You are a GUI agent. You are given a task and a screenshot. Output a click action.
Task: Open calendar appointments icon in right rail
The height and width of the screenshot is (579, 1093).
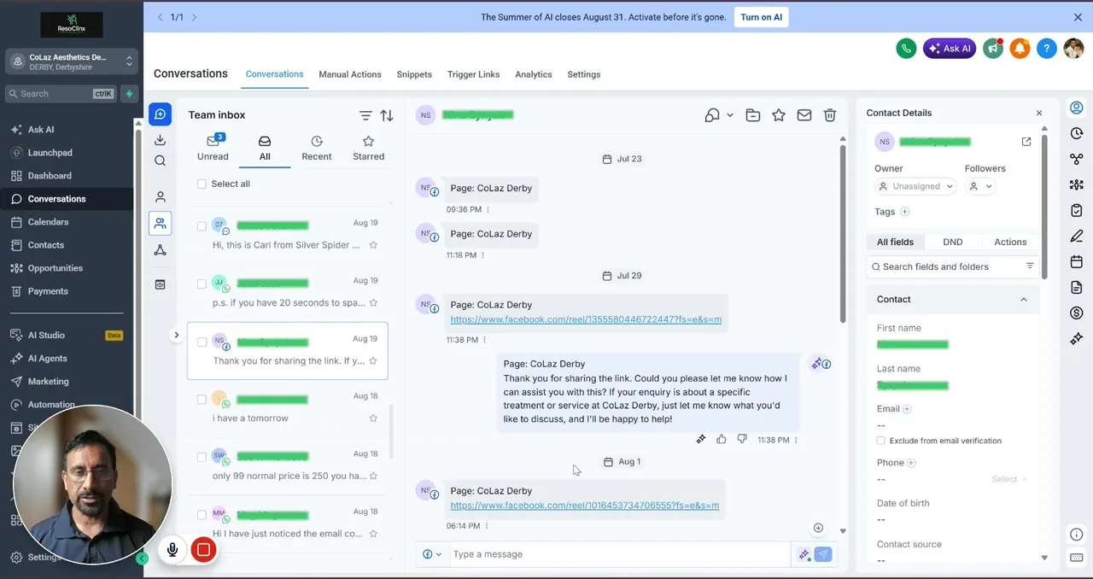click(1077, 262)
